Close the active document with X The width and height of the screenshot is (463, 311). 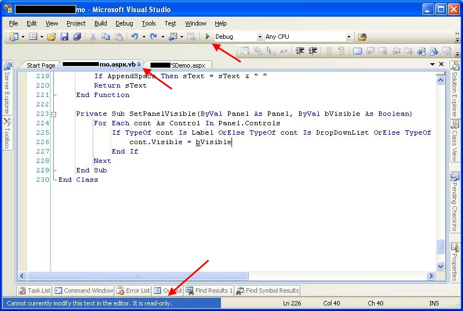click(x=441, y=64)
